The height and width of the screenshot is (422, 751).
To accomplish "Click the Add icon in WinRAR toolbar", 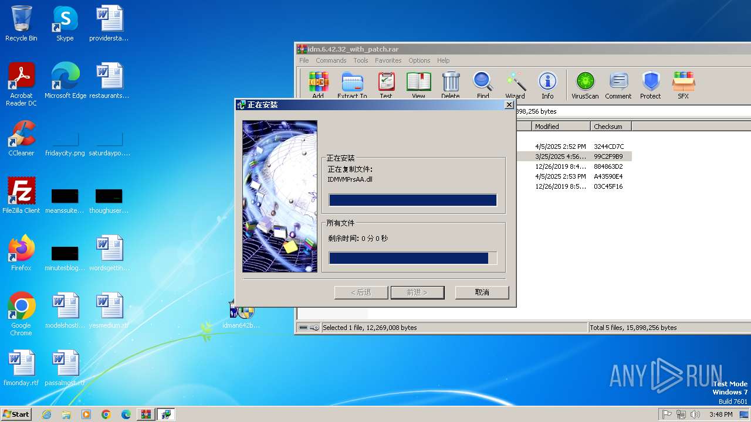I will pos(318,85).
